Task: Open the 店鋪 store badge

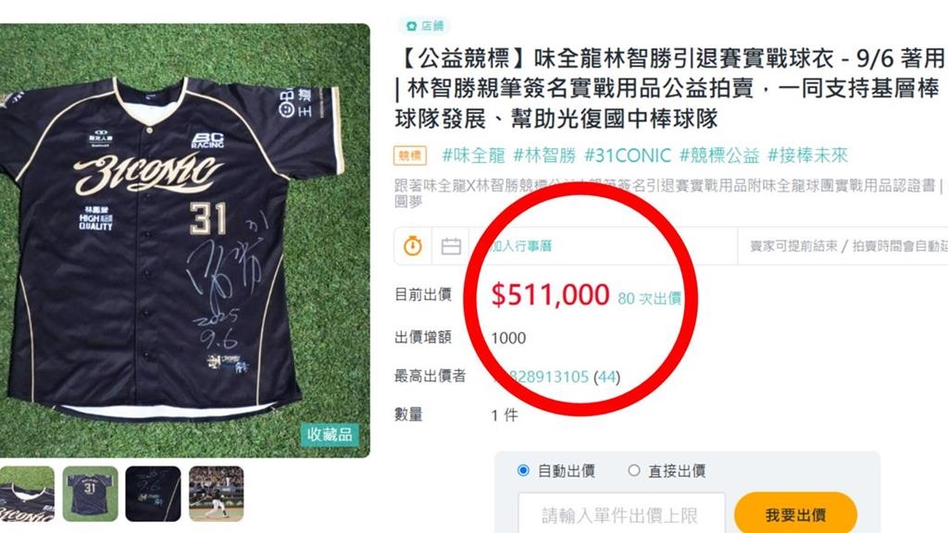Action: (x=425, y=26)
